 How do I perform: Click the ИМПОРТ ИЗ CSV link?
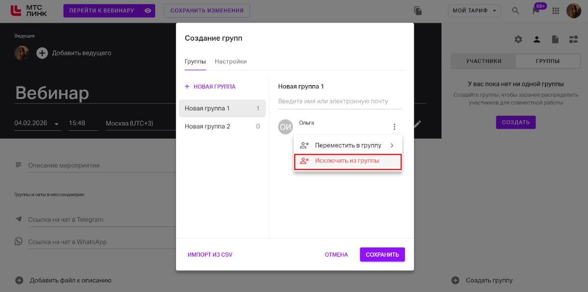pos(210,255)
